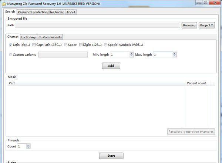The width and height of the screenshot is (222, 163).
Task: Click the Browse... button
Action: coord(189,25)
